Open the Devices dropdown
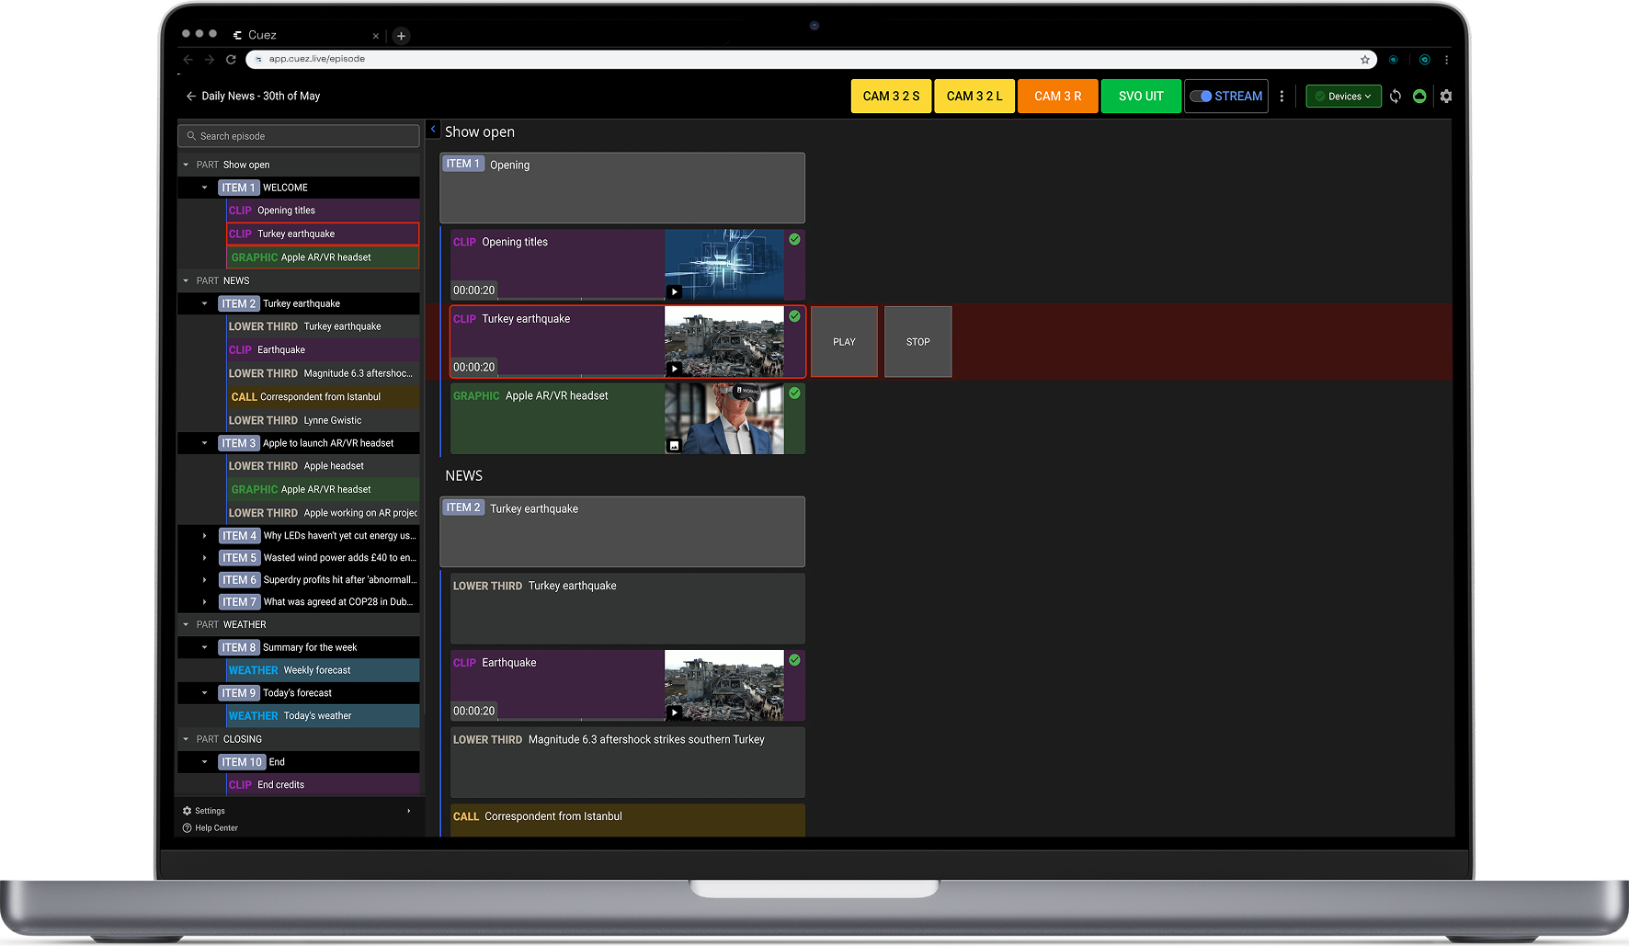Image resolution: width=1629 pixels, height=946 pixels. pyautogui.click(x=1343, y=96)
